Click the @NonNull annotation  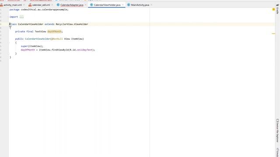[x=57, y=39]
